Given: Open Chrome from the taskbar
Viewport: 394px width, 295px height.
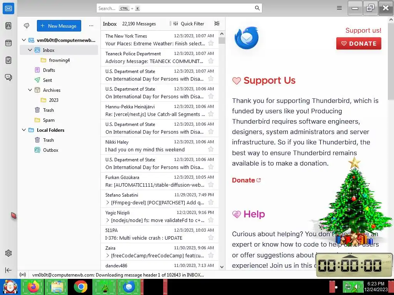Looking at the screenshot, I should [80, 287].
